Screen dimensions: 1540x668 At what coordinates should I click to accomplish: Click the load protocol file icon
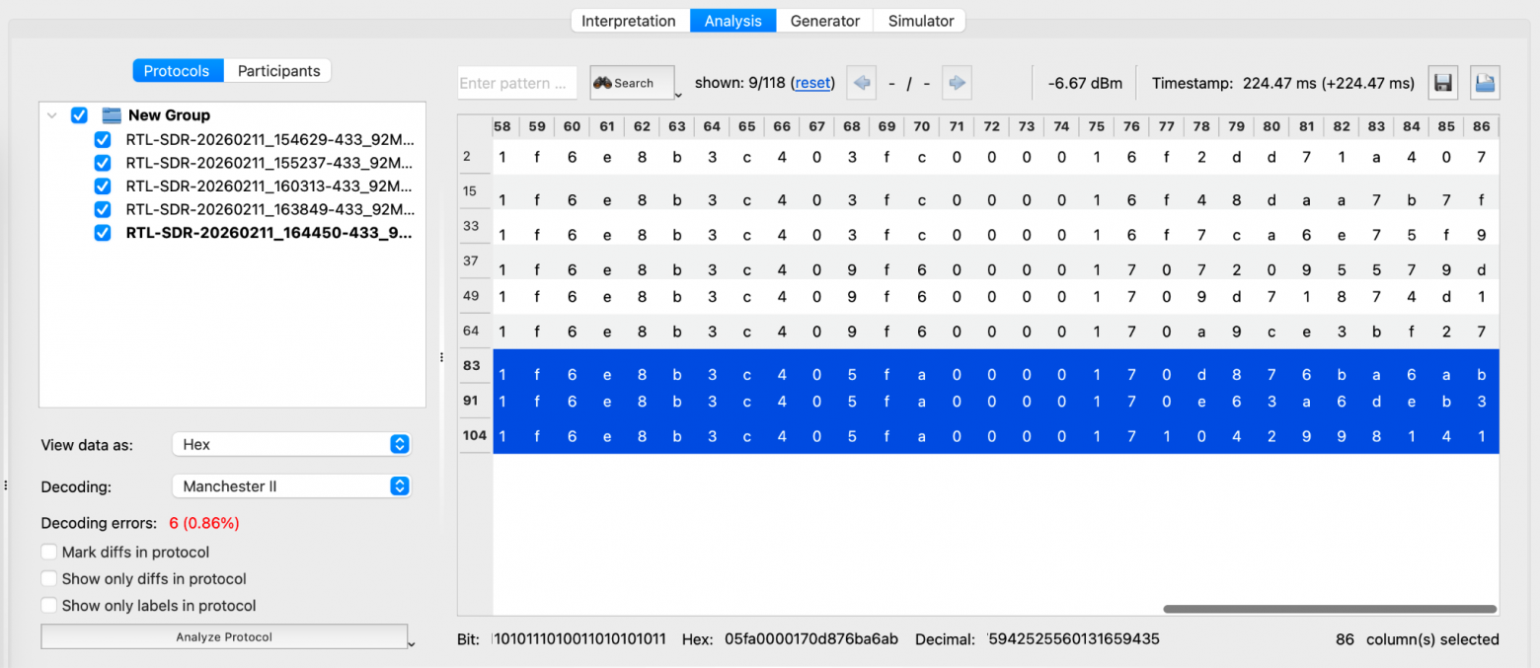click(1485, 83)
